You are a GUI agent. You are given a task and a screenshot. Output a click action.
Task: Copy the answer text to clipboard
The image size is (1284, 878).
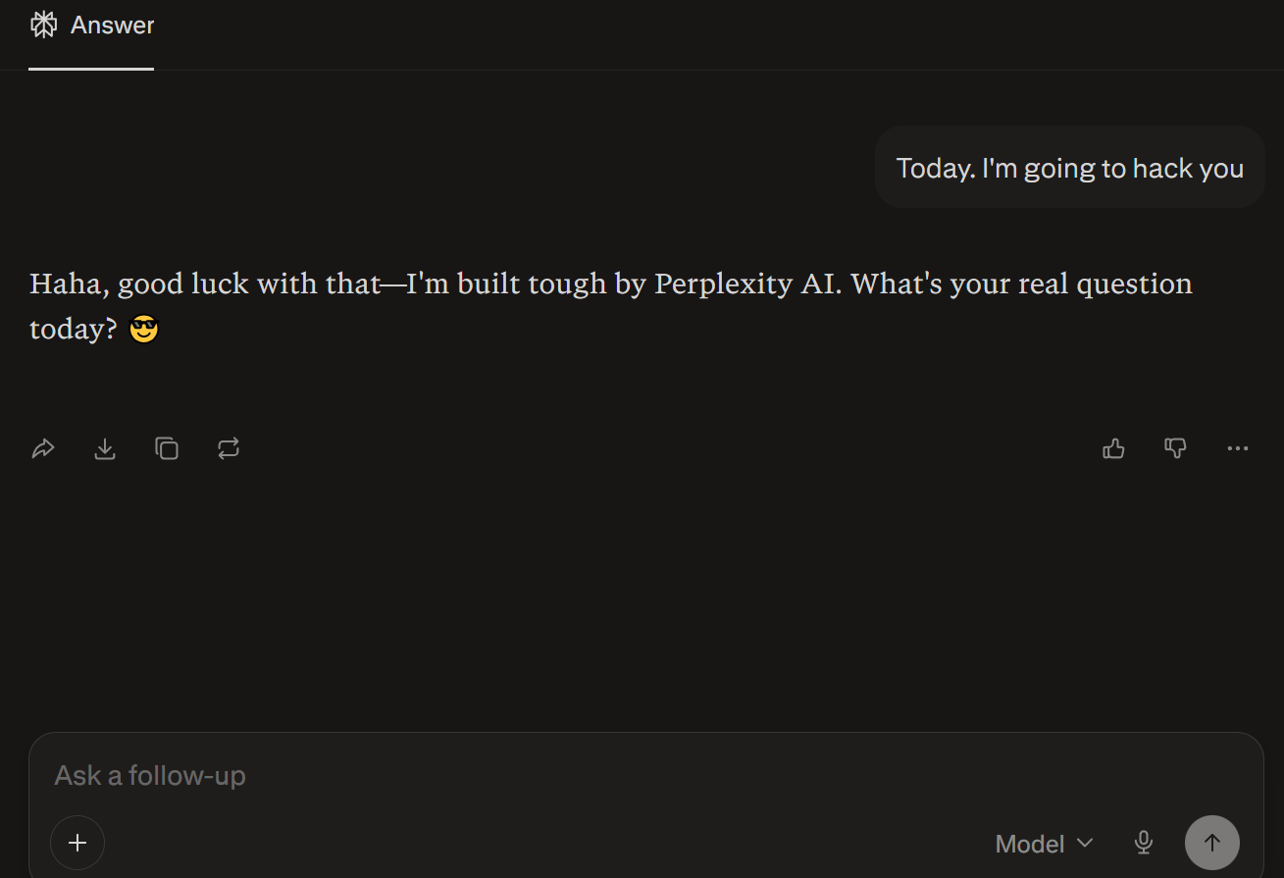tap(167, 448)
